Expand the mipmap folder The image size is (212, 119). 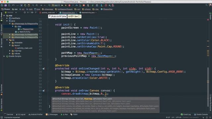[10, 51]
